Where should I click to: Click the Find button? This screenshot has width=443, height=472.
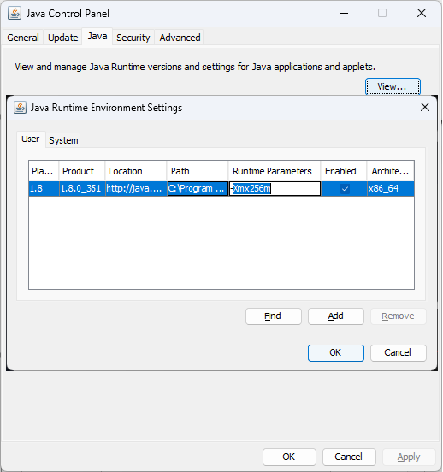coord(273,316)
